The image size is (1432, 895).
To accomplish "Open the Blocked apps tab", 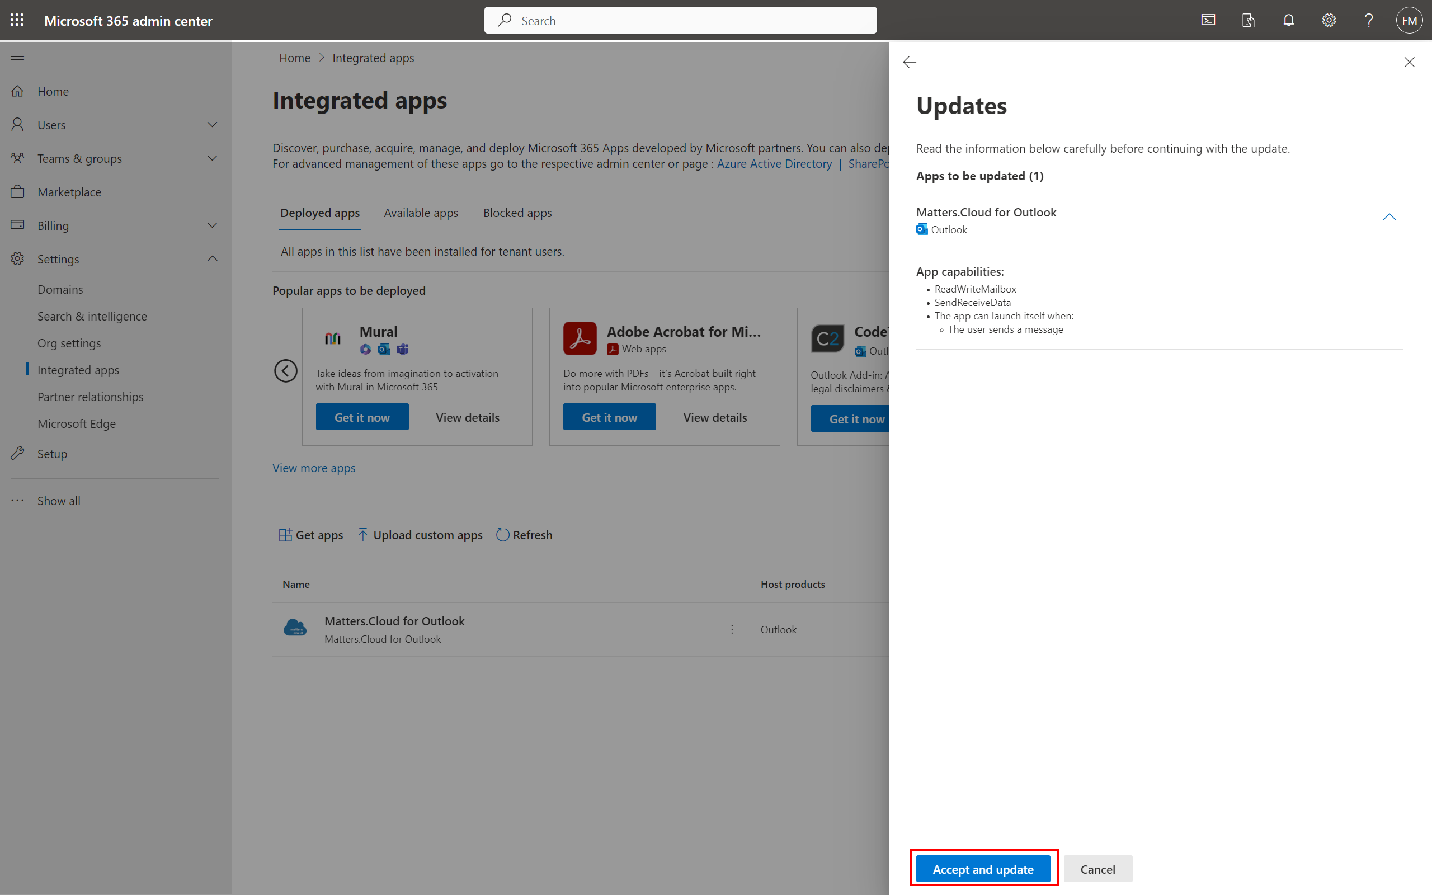I will tap(517, 213).
